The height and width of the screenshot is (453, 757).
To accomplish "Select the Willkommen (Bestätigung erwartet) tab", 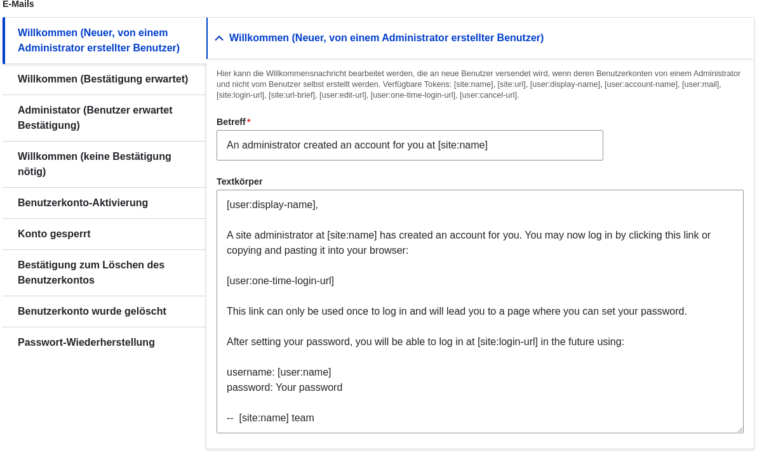I will [104, 79].
